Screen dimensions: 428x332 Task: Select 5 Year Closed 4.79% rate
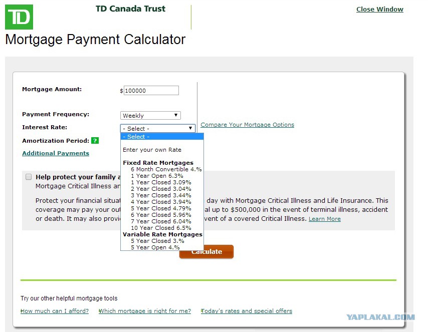click(x=162, y=208)
